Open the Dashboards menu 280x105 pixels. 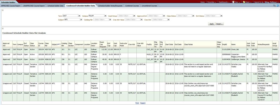(224, 2)
